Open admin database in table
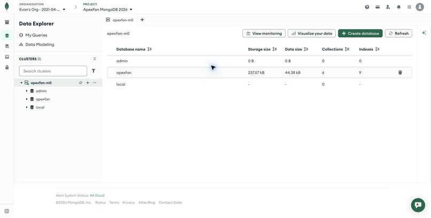431x218 pixels. pos(122,61)
